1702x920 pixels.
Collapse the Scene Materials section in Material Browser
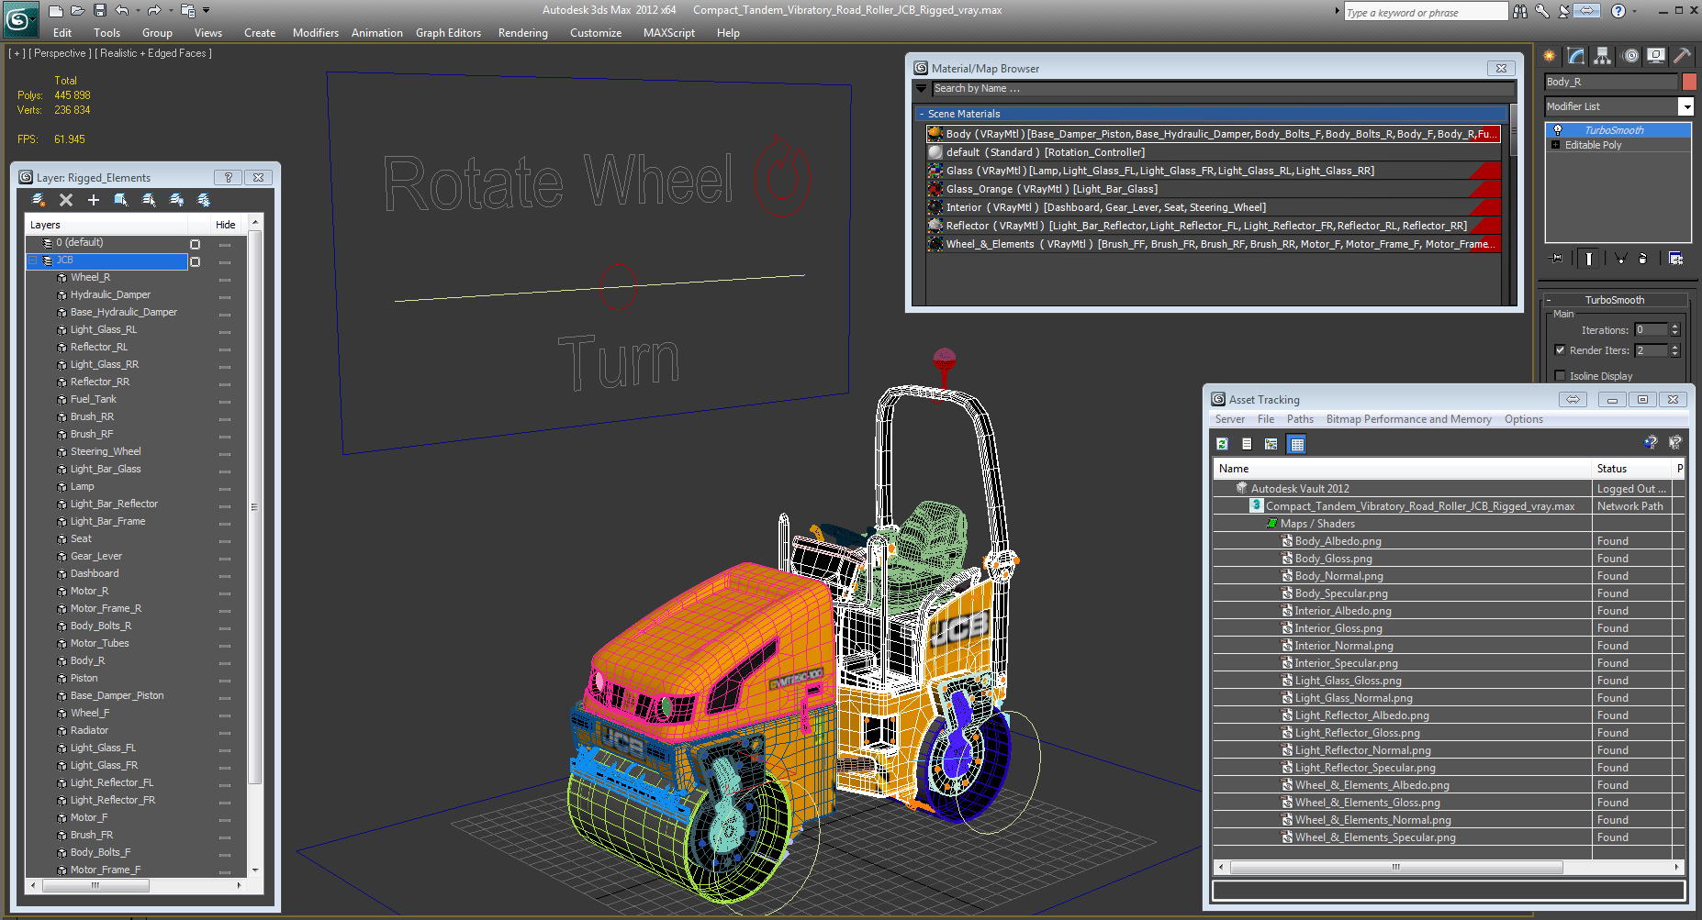click(x=922, y=114)
